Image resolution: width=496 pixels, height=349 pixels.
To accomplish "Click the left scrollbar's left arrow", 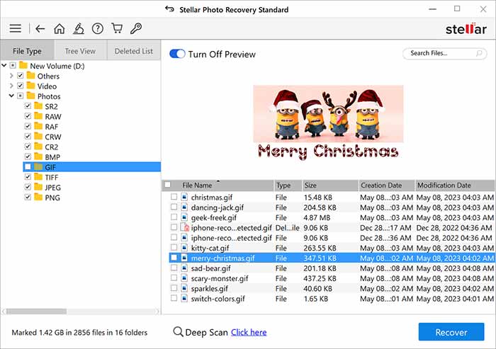I will tap(4, 311).
